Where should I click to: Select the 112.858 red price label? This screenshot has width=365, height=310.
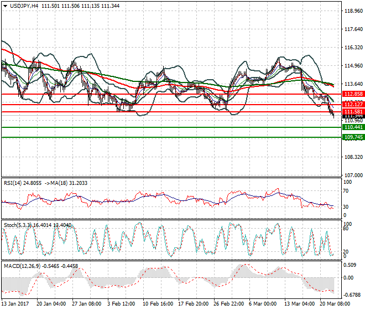(352, 94)
